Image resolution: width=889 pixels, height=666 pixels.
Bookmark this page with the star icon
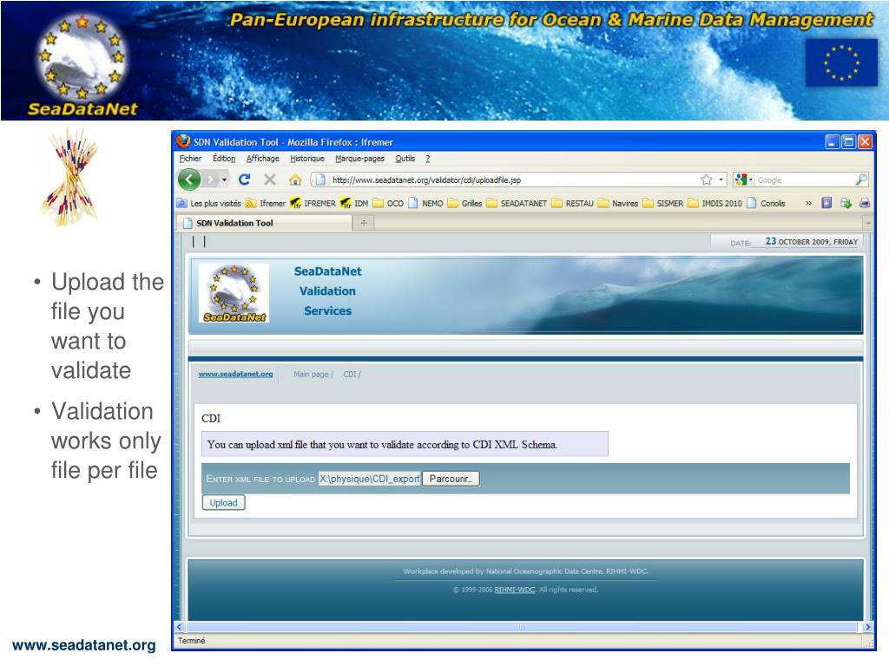(707, 180)
